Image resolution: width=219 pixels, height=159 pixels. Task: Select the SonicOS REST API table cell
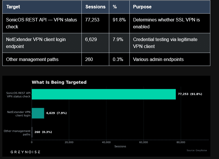pyautogui.click(x=42, y=23)
